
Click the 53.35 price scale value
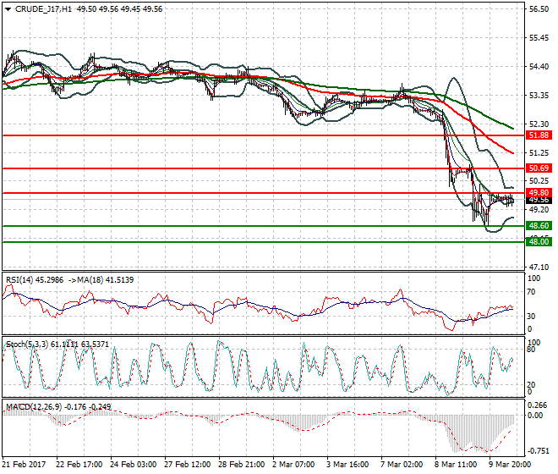[539, 96]
